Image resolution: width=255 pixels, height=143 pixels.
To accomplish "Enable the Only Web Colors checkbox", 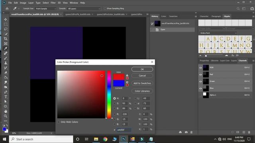I will coord(59,122).
